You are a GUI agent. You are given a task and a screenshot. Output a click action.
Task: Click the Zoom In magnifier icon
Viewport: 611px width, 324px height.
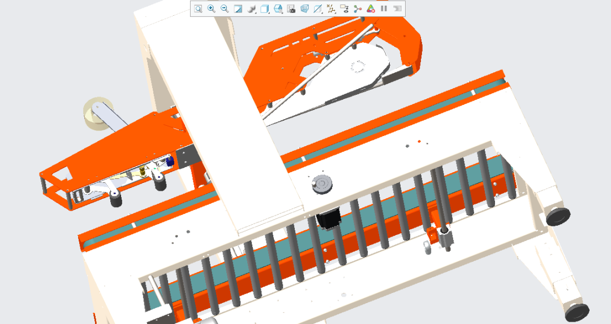tap(211, 8)
